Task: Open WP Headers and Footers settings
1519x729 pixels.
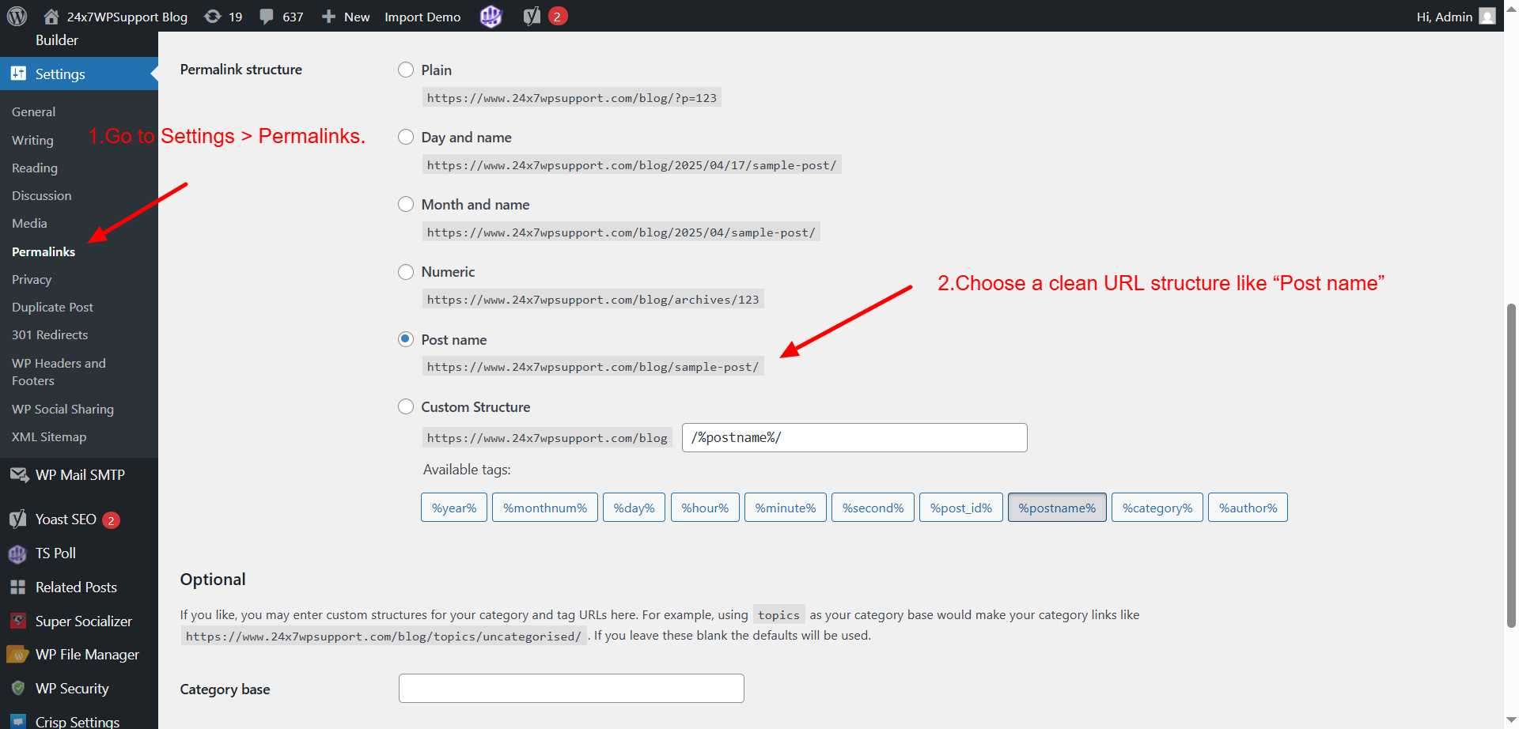Action: 59,372
